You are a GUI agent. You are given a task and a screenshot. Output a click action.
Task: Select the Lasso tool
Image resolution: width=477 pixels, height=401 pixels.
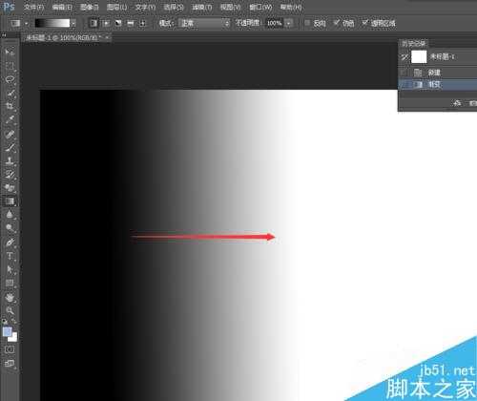click(10, 79)
